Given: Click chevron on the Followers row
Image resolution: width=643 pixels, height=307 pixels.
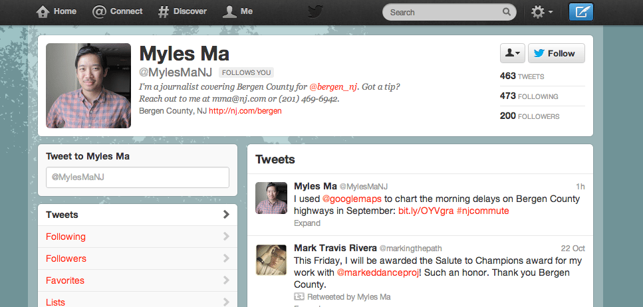Looking at the screenshot, I should click(226, 258).
